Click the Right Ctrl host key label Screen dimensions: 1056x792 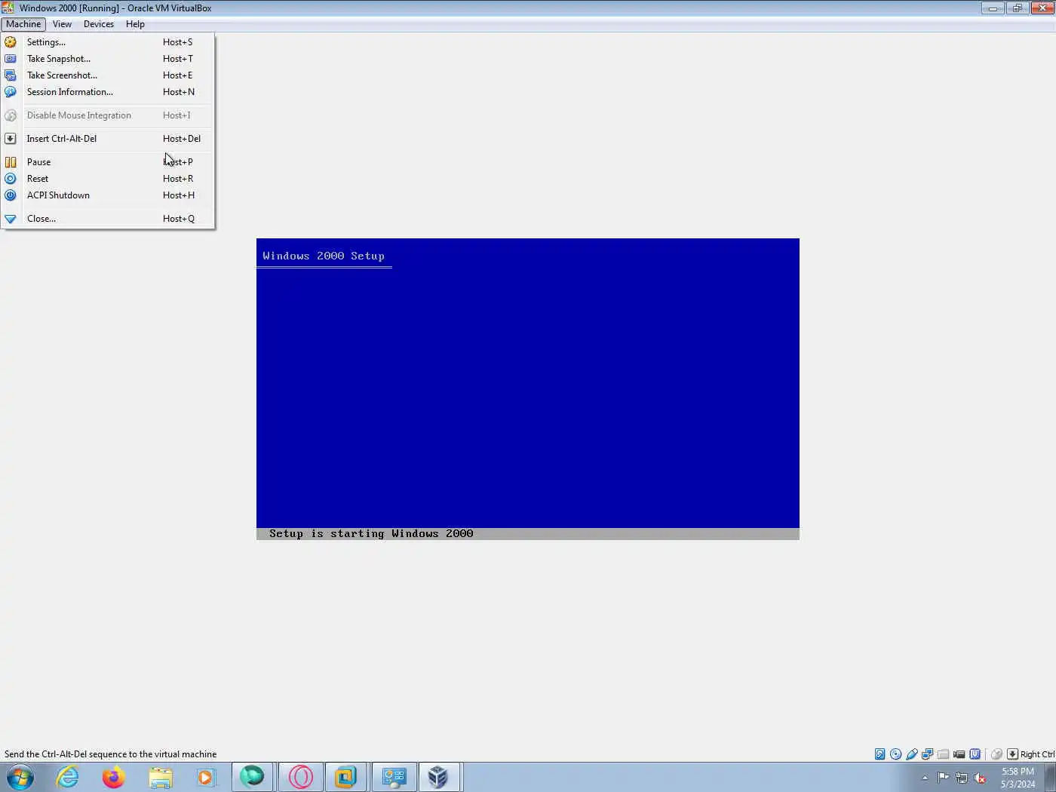pos(1037,754)
